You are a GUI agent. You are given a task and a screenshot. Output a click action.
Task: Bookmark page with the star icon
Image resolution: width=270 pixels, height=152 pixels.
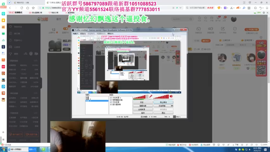[x=33, y=8]
